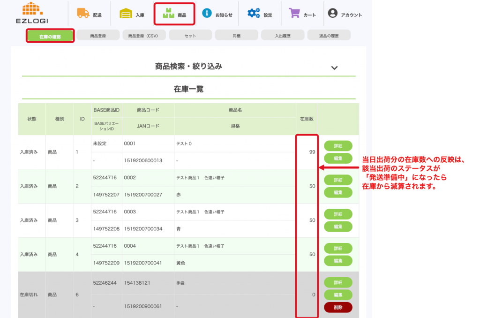Click the 入庫 warehouse icon
This screenshot has height=318, width=480.
click(x=126, y=14)
